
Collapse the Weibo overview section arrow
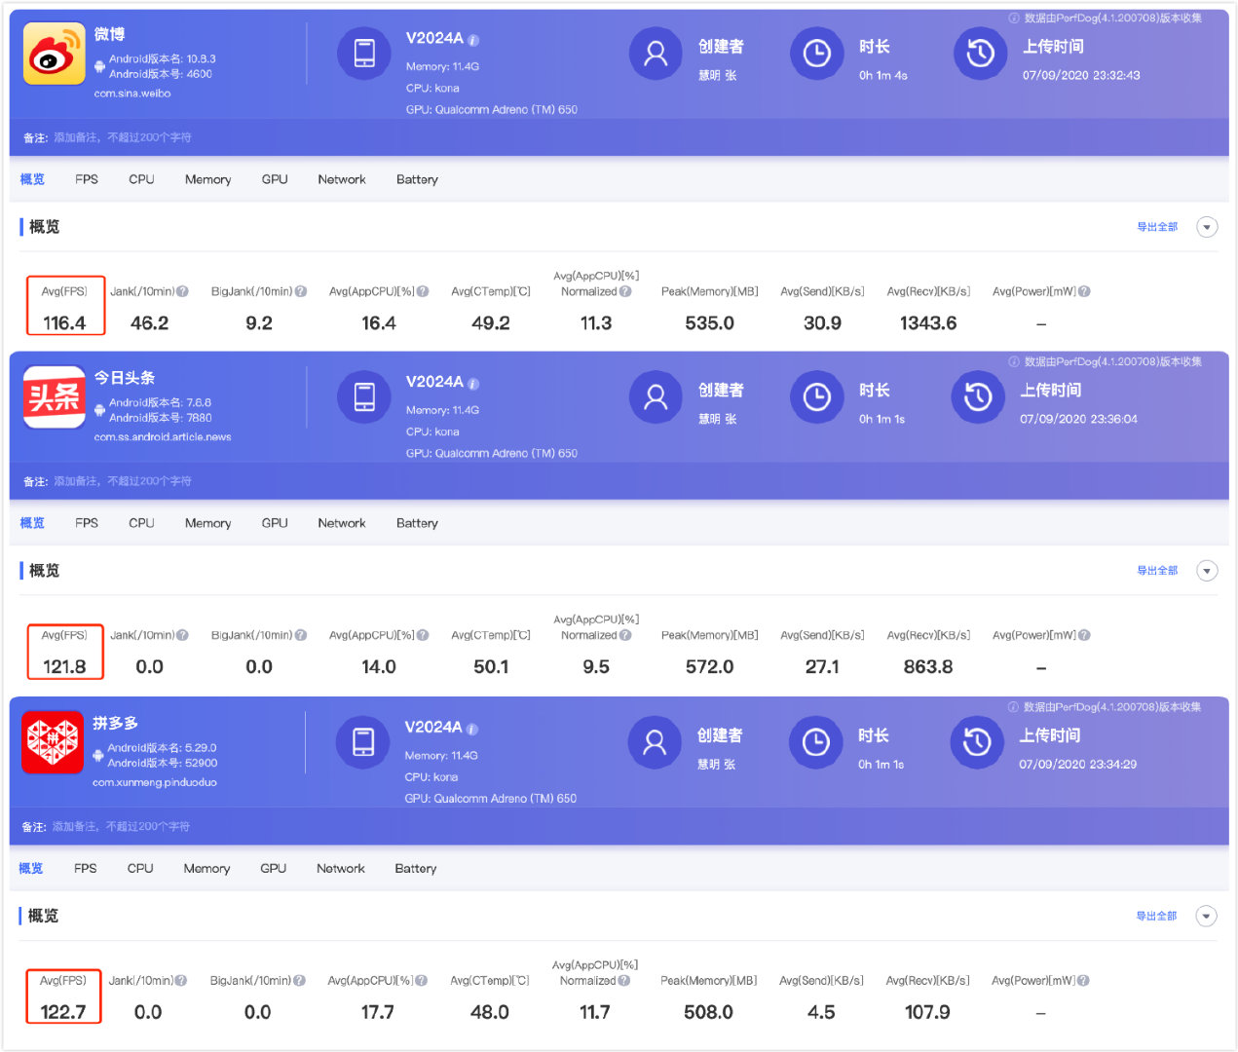coord(1207,227)
